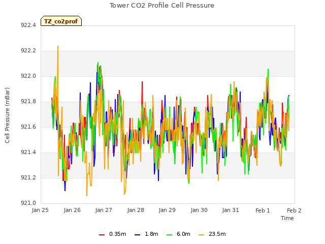325x244 pixels.
Task: Click the Feb 1 x-axis tick label
Action: click(263, 210)
